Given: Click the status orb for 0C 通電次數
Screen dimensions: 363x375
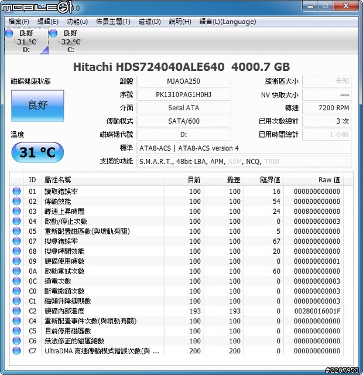Looking at the screenshot, I should (x=16, y=281).
